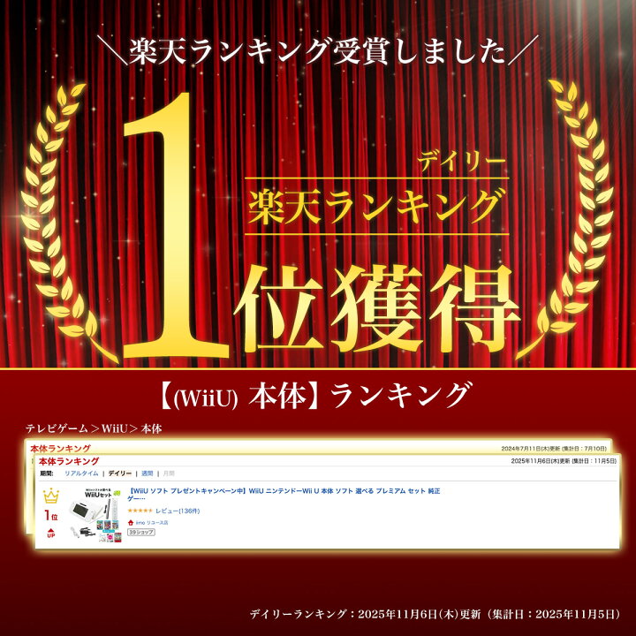
Task: Click the 楽天ランキング受賞しました banner text
Action: coord(318,51)
